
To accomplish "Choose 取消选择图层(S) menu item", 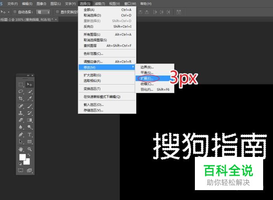I will pos(107,40).
